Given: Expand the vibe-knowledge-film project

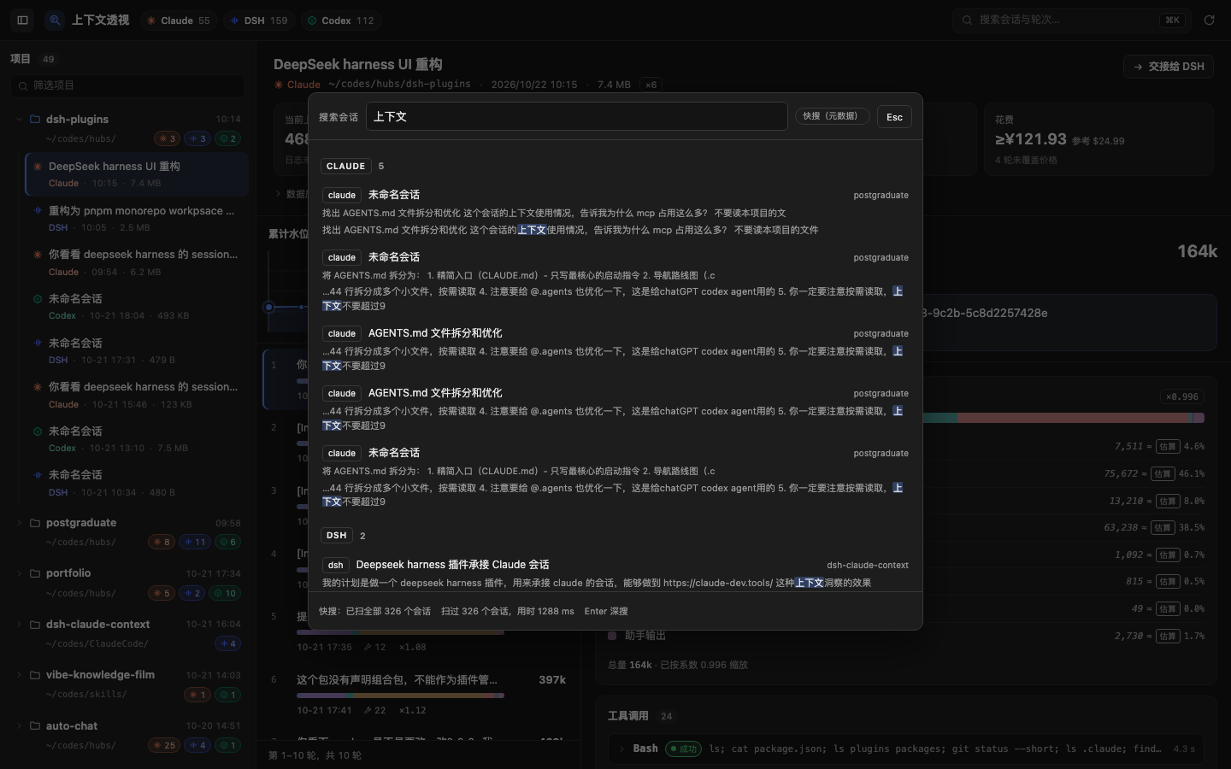Looking at the screenshot, I should [x=19, y=675].
